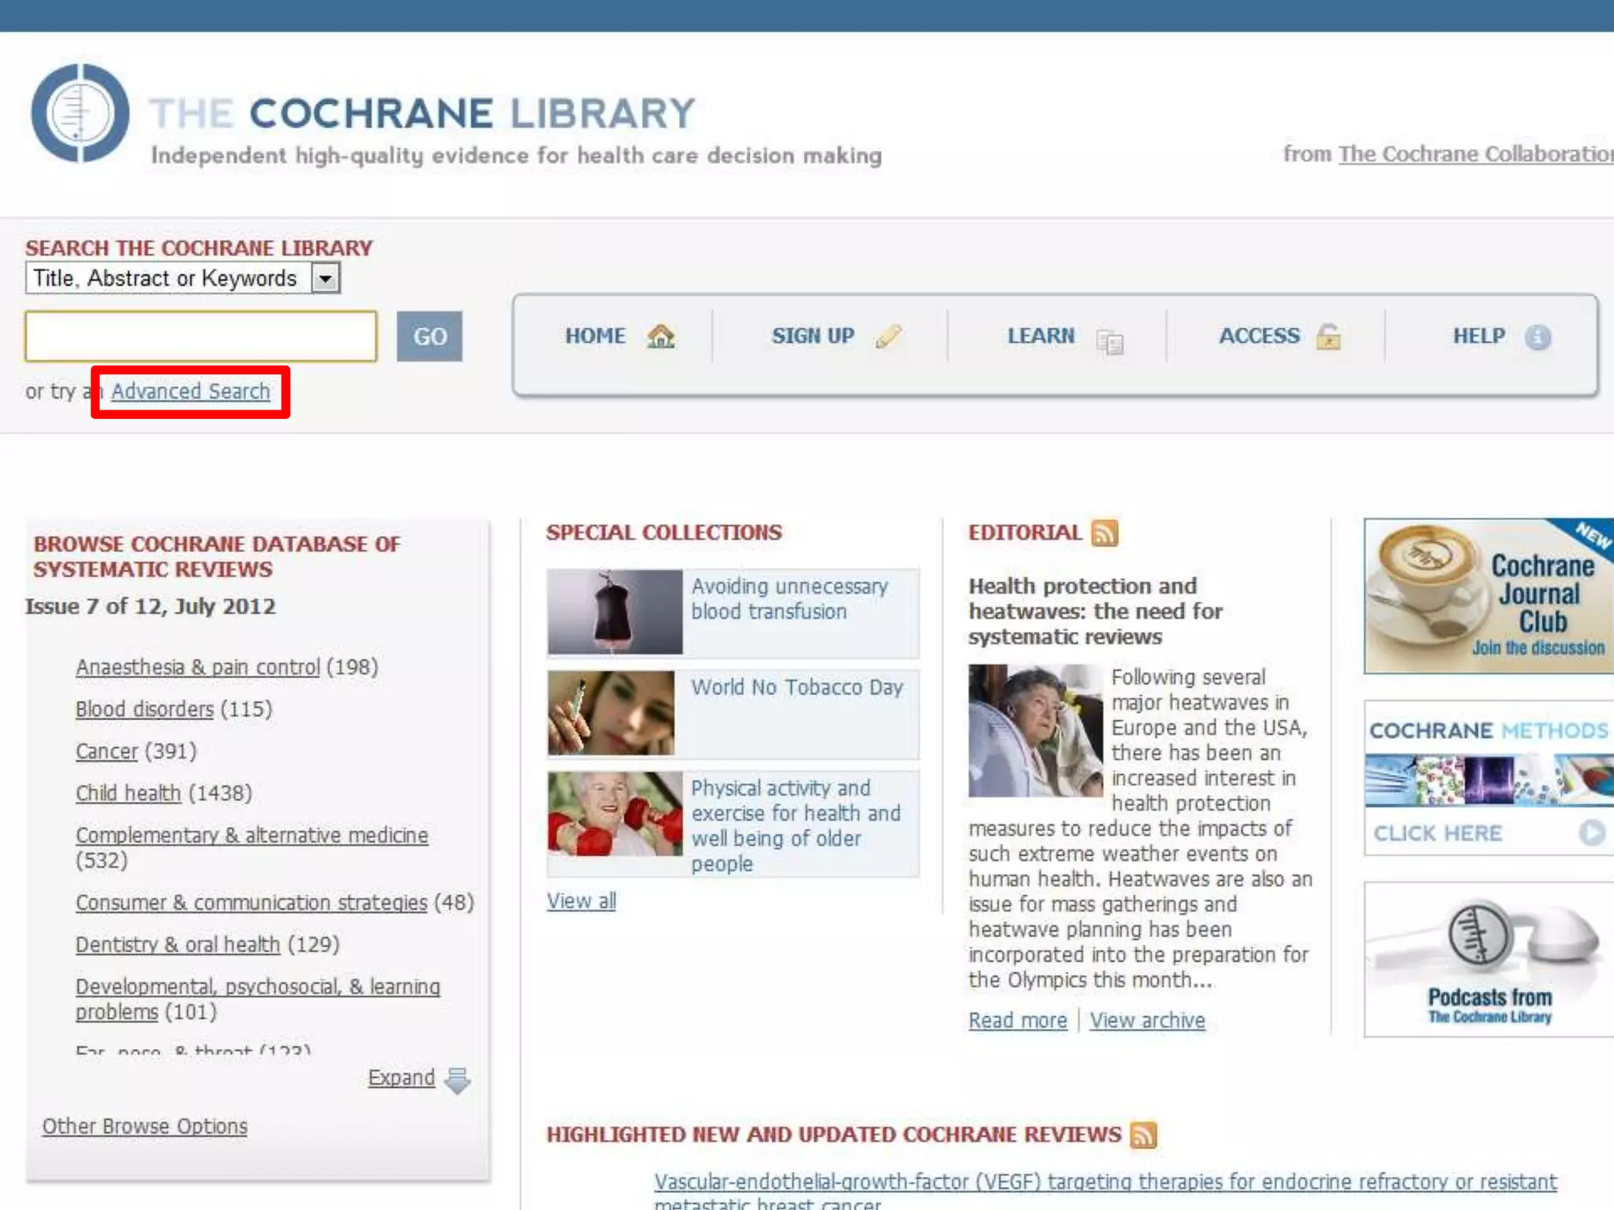Screen dimensions: 1614x1210
Task: Click the Access padlock icon
Action: point(1328,336)
